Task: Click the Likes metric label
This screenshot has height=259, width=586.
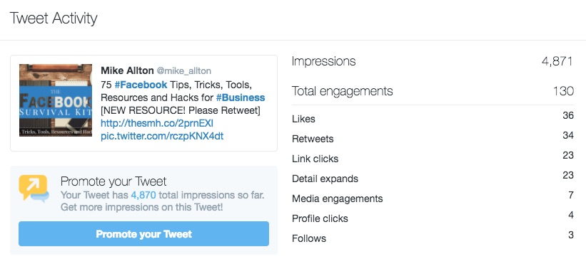Action: 303,119
